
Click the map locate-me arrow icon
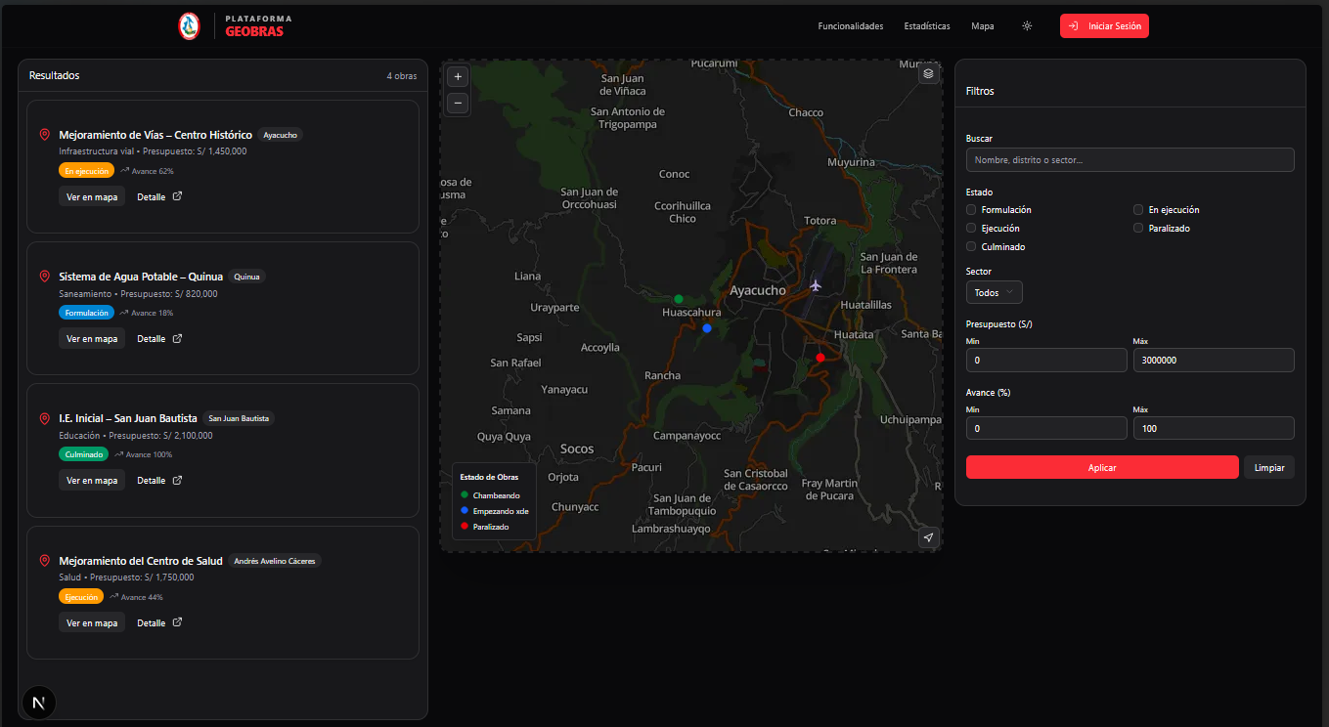tap(928, 537)
